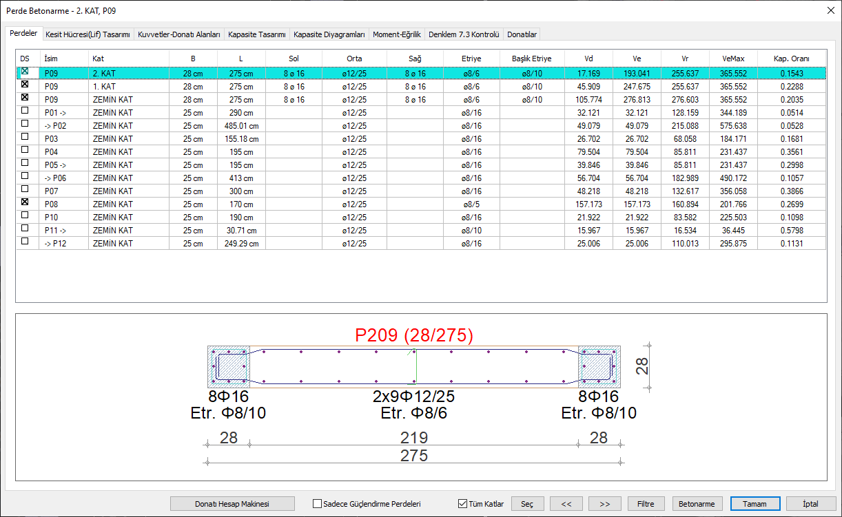This screenshot has height=517, width=842.
Task: Click the İsim column header
Action: pos(63,59)
